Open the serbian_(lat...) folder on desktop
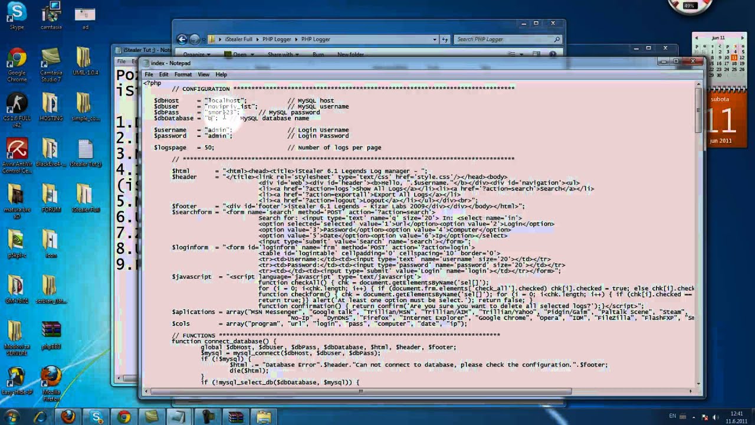This screenshot has width=755, height=425. (51, 290)
